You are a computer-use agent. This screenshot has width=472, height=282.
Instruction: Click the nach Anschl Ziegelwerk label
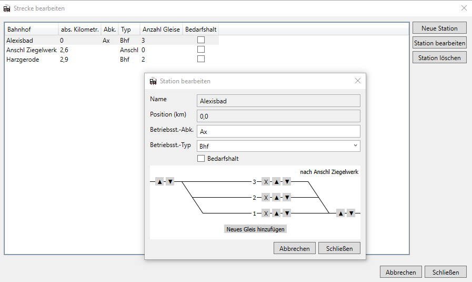point(329,172)
